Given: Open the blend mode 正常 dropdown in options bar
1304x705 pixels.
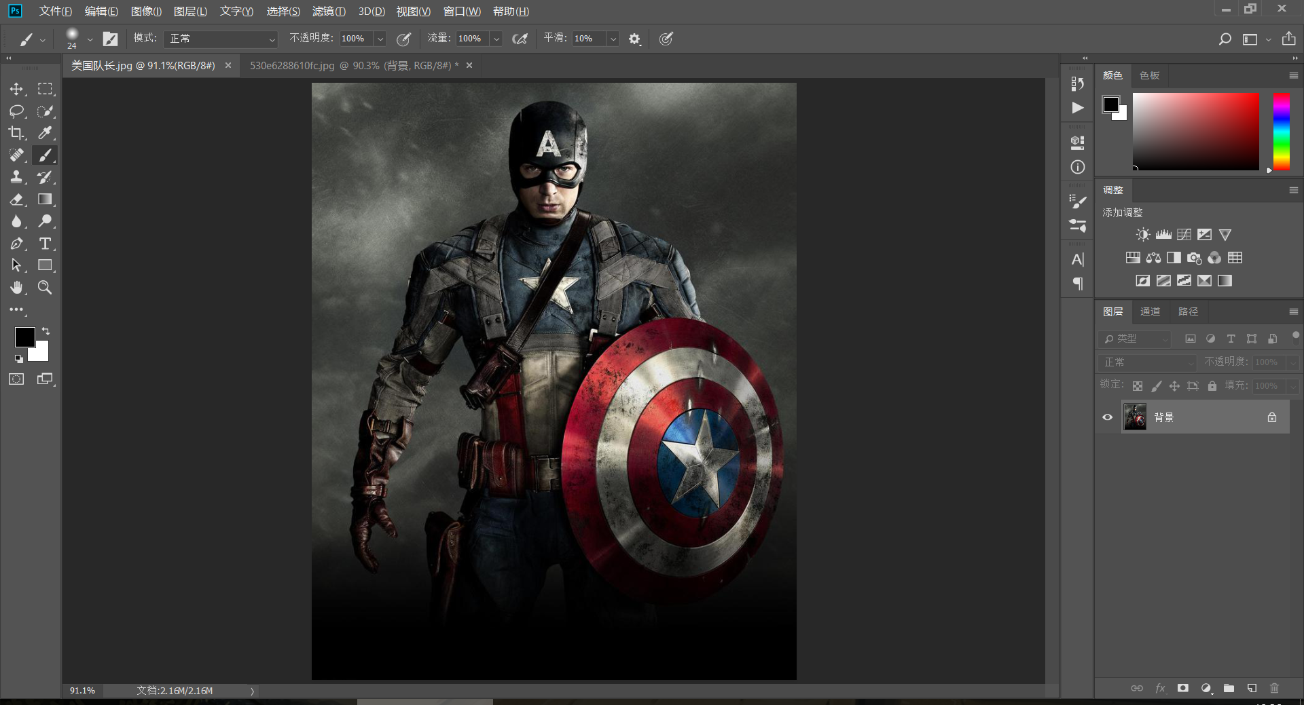Looking at the screenshot, I should 221,39.
